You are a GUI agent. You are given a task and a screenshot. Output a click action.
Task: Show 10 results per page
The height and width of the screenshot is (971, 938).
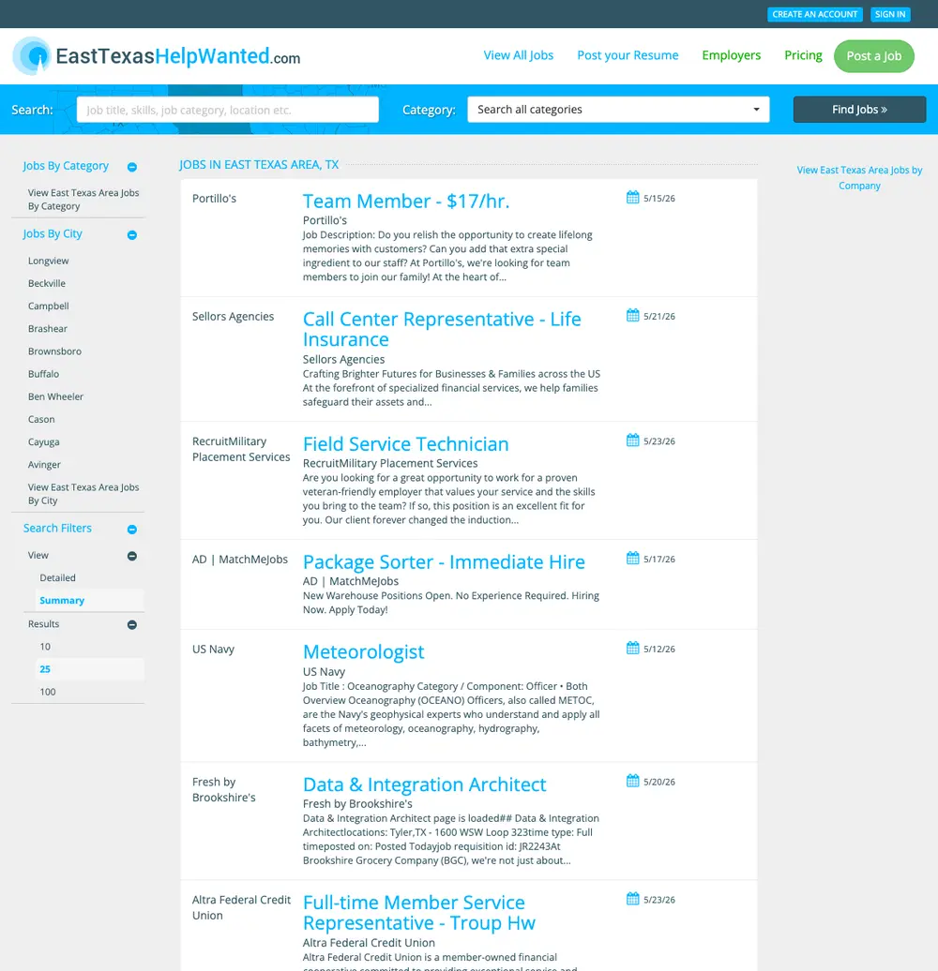coord(45,647)
